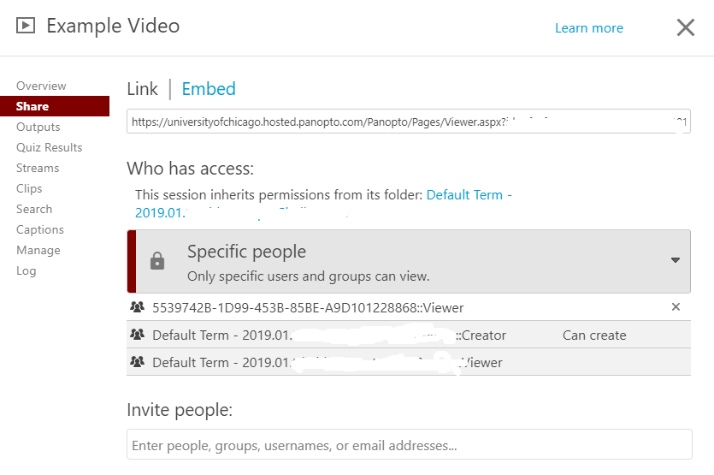Click the Invite people input field
The height and width of the screenshot is (475, 714).
(410, 444)
